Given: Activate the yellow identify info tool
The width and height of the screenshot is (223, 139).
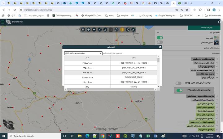Looking at the screenshot, I should click(122, 30).
